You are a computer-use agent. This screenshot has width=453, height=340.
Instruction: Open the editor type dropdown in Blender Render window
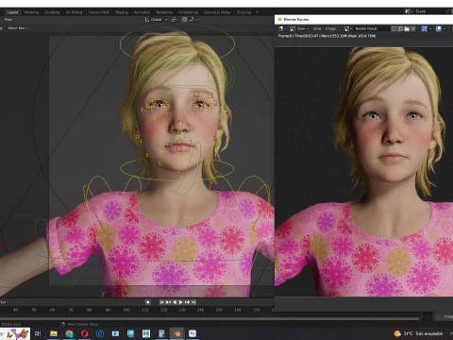tap(282, 28)
